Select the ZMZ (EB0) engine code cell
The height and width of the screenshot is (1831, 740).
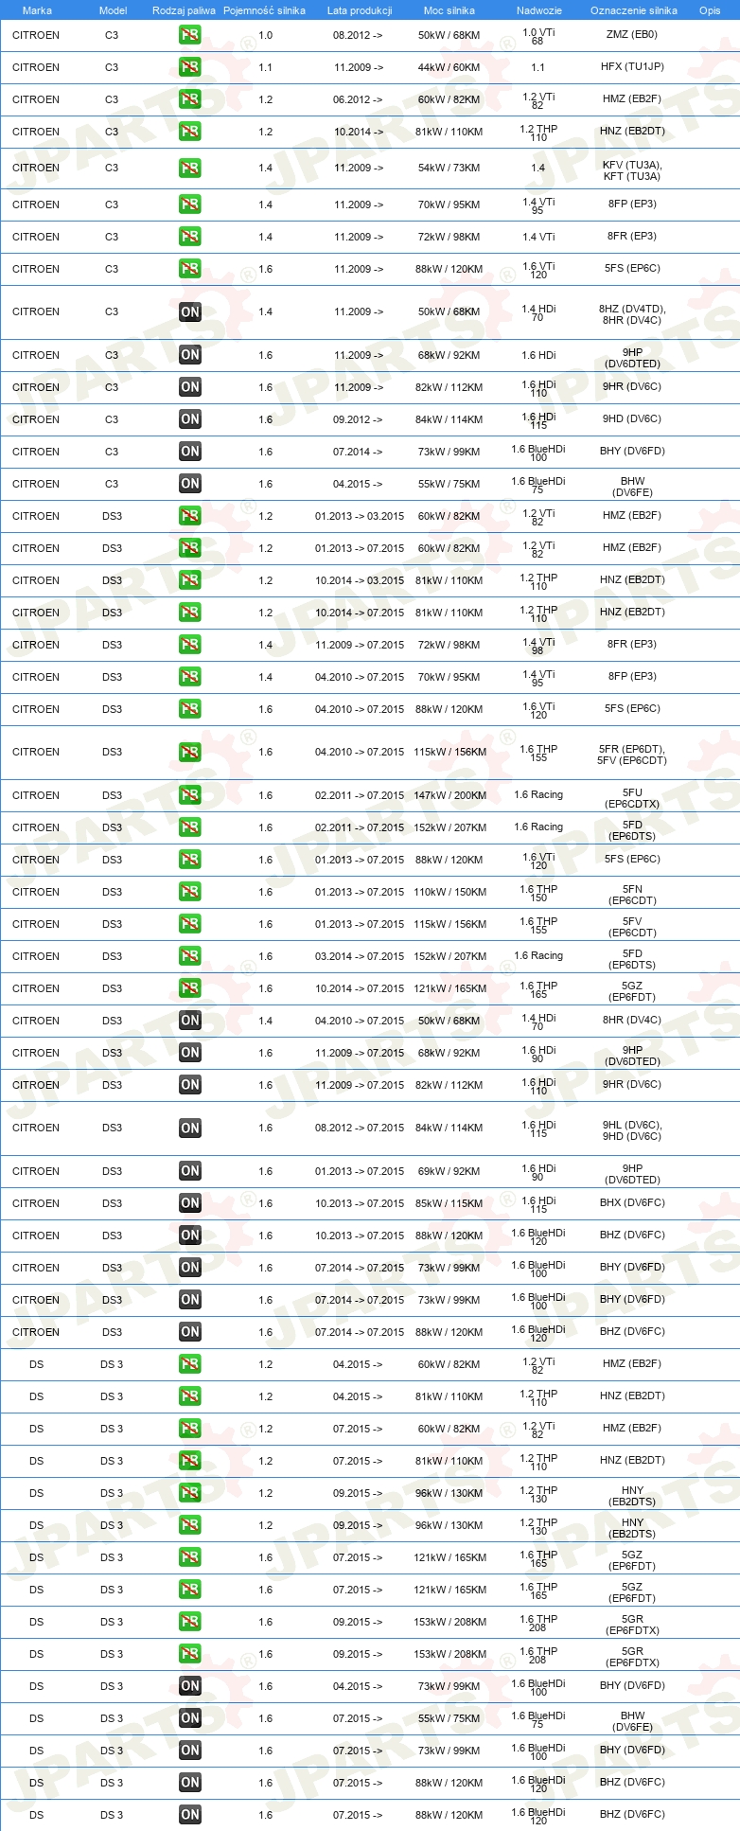click(x=632, y=34)
